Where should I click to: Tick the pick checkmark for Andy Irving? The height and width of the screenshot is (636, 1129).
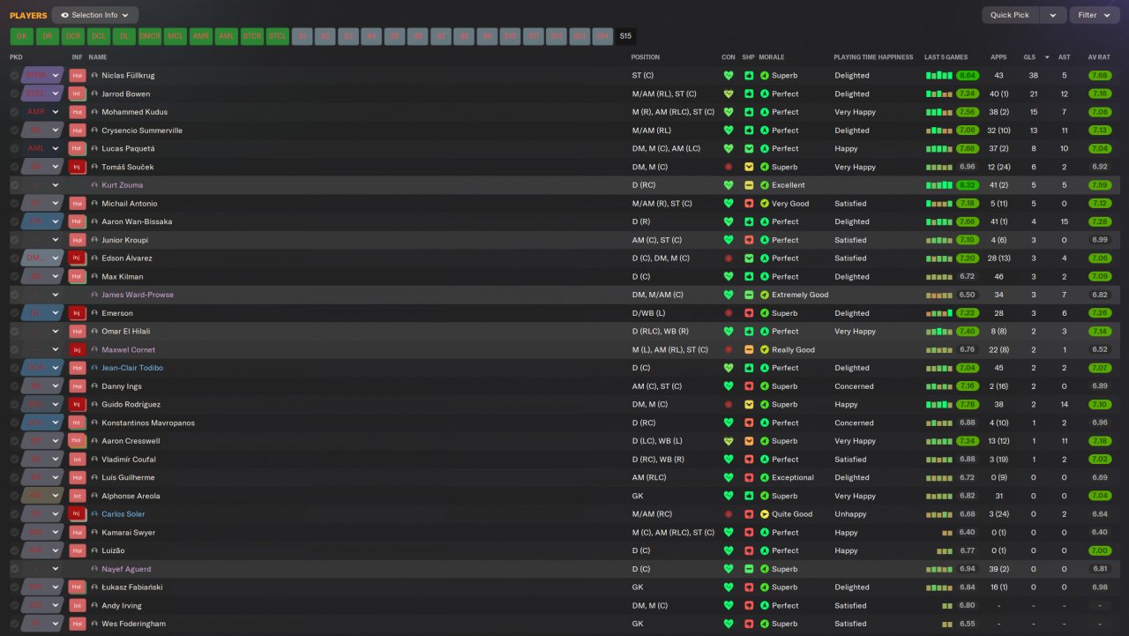[15, 606]
